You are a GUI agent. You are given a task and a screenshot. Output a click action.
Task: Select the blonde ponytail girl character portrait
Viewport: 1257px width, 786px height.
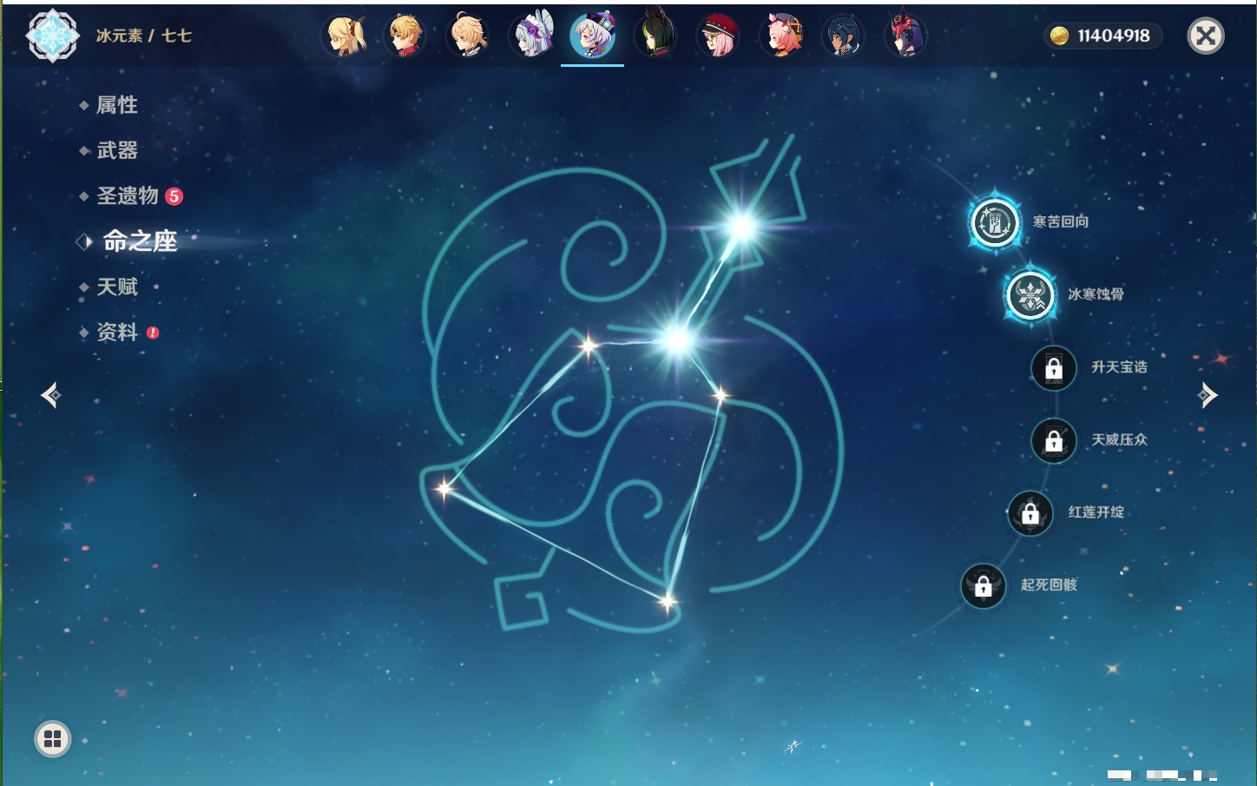345,36
